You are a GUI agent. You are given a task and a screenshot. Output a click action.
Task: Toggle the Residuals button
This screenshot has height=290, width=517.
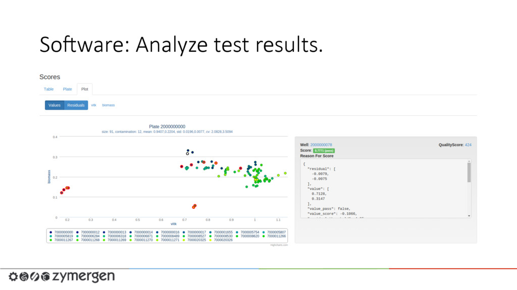(x=76, y=105)
